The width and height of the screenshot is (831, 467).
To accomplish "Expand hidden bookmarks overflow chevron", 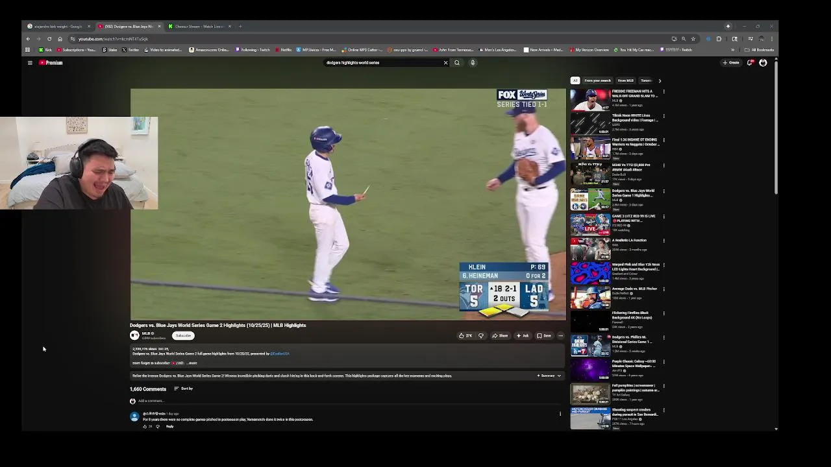I will (x=733, y=50).
